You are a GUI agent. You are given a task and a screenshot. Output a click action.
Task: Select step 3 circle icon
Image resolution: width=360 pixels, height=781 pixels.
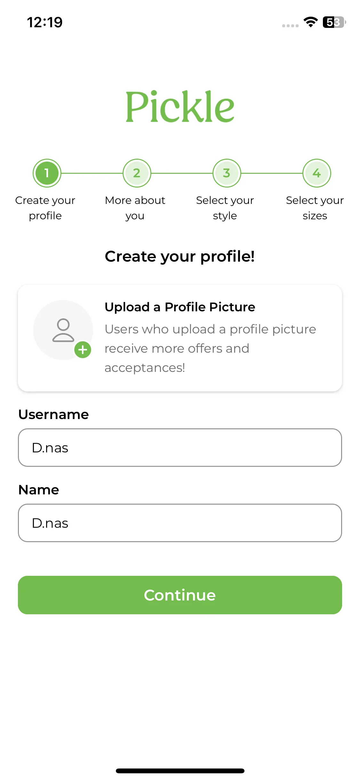[227, 173]
